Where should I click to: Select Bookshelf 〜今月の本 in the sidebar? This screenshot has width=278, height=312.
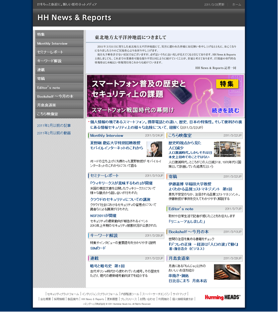click(x=59, y=96)
